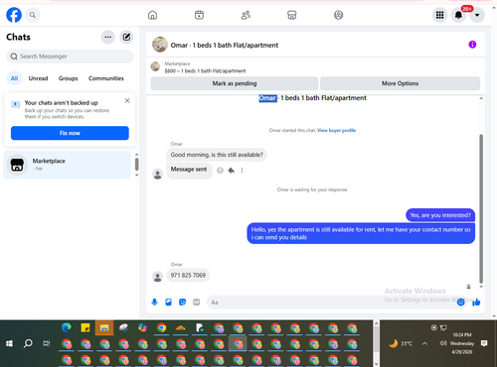
Task: Attach a file with the image icon
Action: (168, 303)
